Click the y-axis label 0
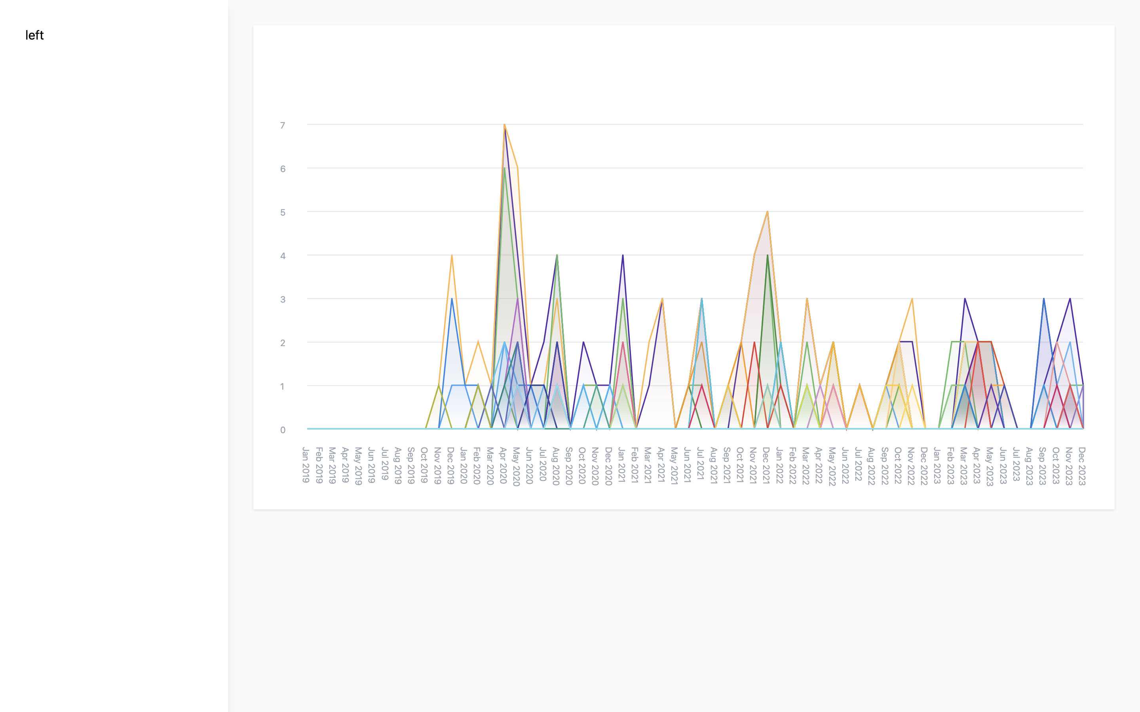This screenshot has width=1140, height=712. (283, 430)
